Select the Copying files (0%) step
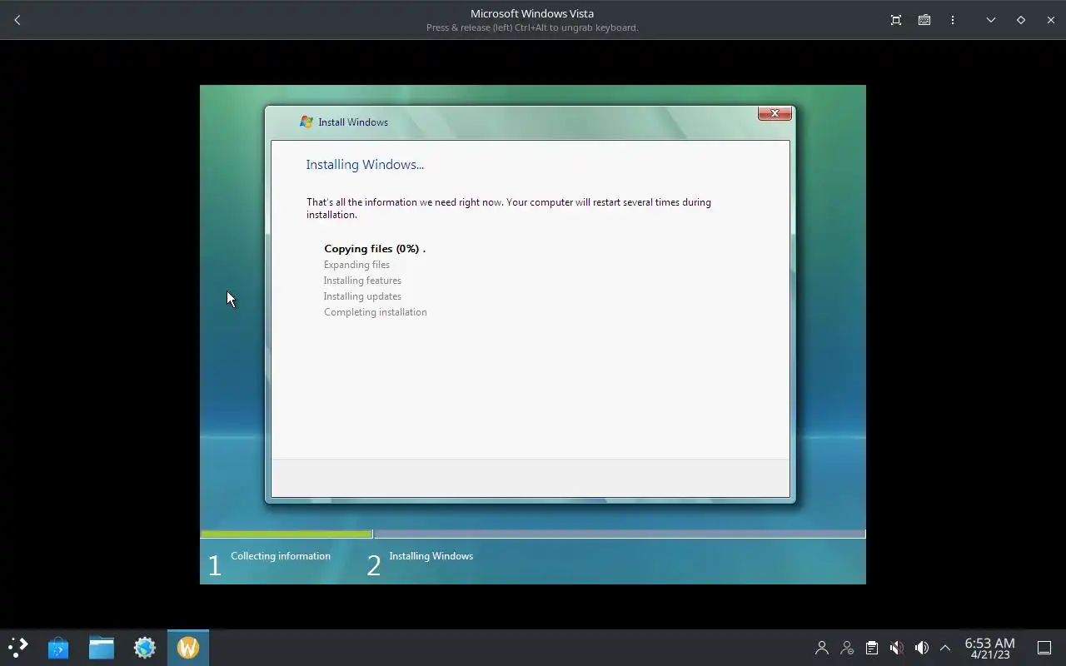This screenshot has width=1066, height=666. click(x=375, y=249)
